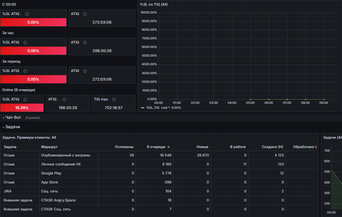Screen dimensions: 342x217
Task: Toggle the %SL_TiQ legend series
Action: 153,108
